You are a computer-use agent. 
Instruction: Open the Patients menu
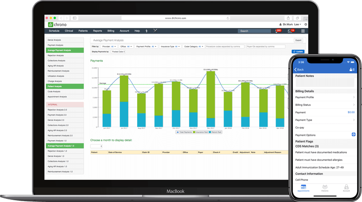point(83,31)
